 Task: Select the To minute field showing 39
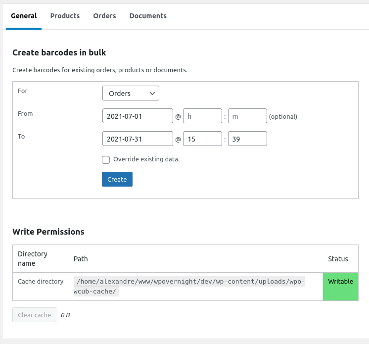[x=247, y=139]
